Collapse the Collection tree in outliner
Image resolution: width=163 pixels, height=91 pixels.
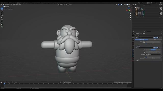tap(134, 7)
